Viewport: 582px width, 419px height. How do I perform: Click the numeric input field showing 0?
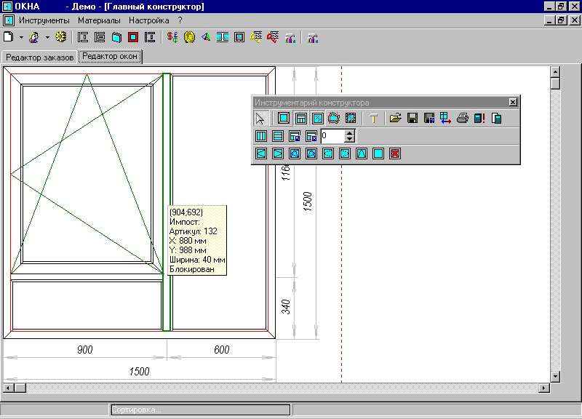pos(332,136)
